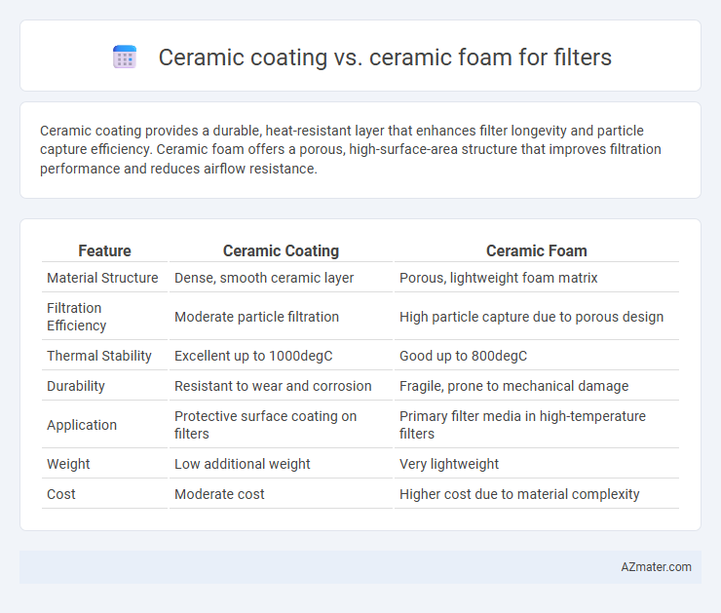Click the 'Low additional weight' cell
Image resolution: width=721 pixels, height=613 pixels.
click(242, 464)
